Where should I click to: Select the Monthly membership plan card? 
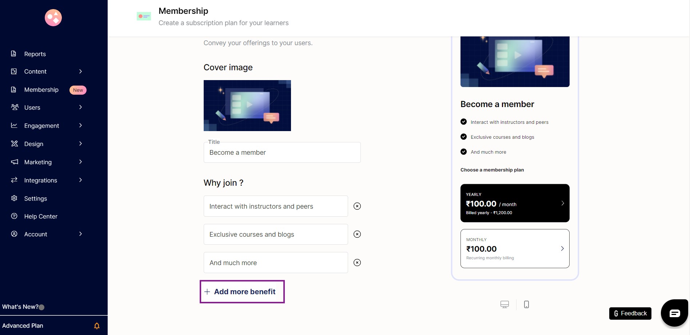(x=515, y=249)
